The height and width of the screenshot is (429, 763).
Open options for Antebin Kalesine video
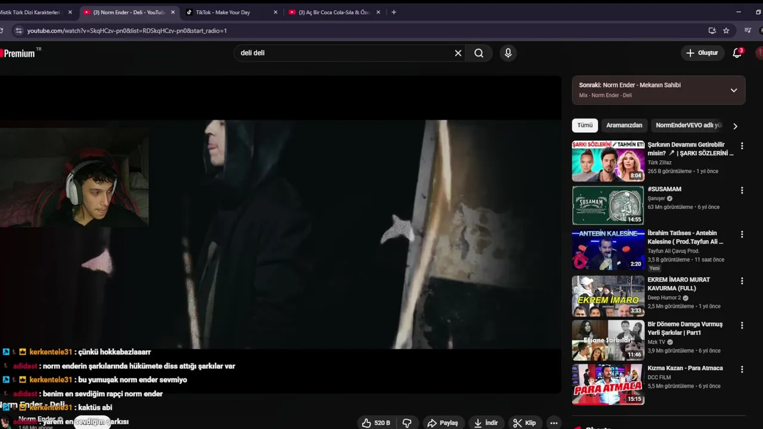pos(742,235)
